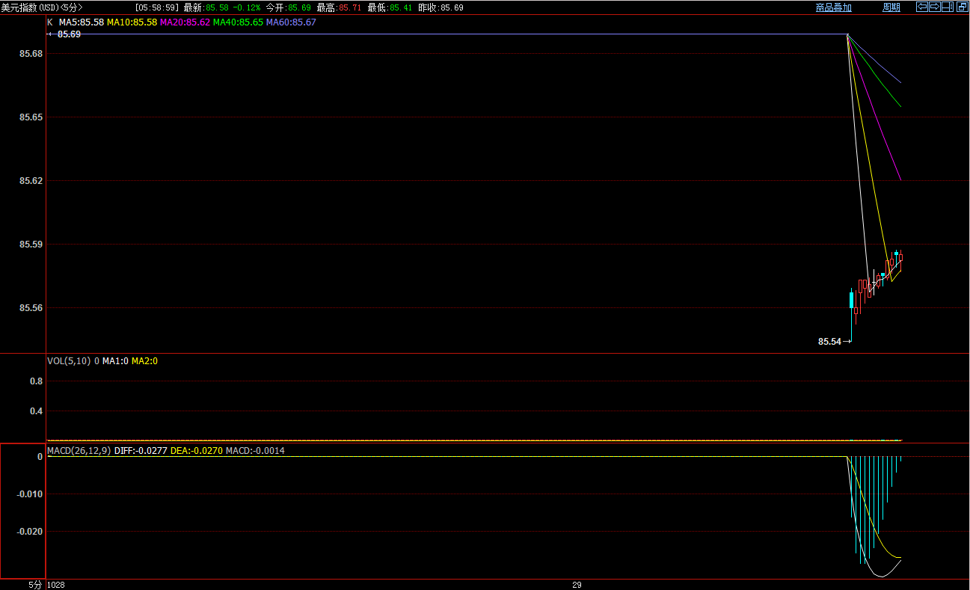Click the 5分 label at bottom left
970x590 pixels.
[x=35, y=585]
